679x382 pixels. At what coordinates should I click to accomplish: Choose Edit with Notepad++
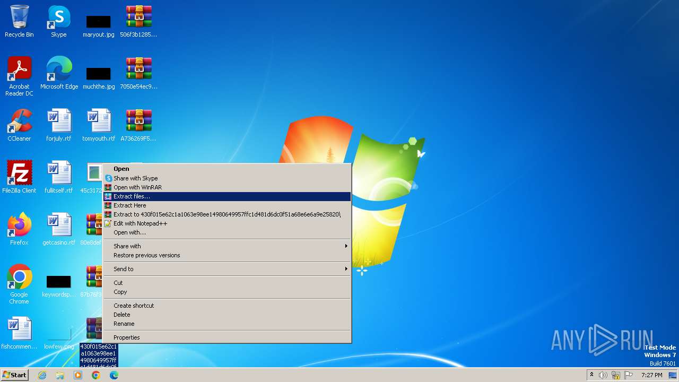click(227, 223)
